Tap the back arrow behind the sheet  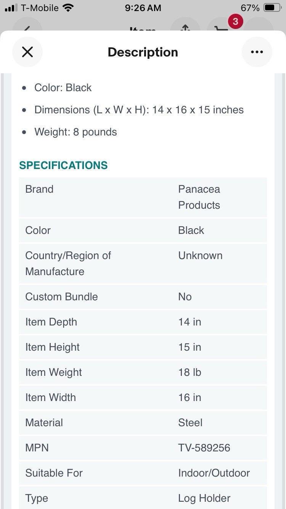point(27,28)
